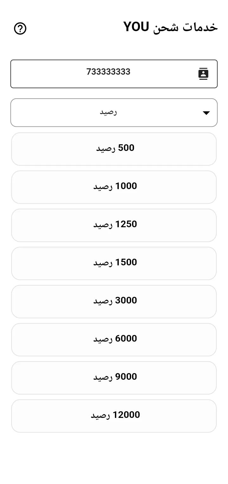
Task: Click the phone number input field
Action: (114, 74)
